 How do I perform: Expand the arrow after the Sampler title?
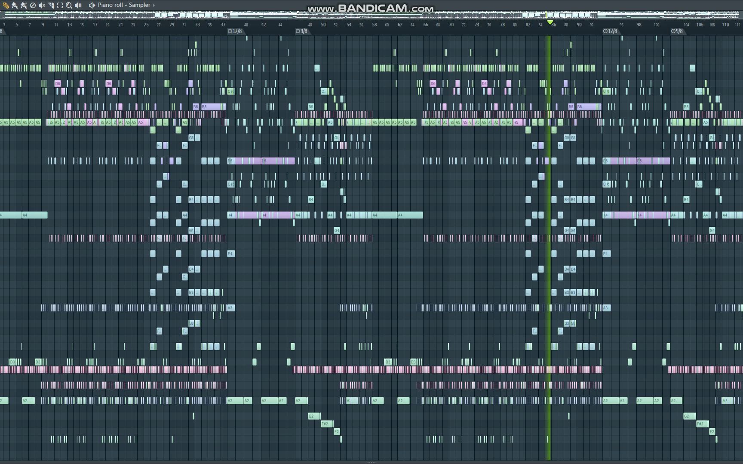pyautogui.click(x=154, y=5)
